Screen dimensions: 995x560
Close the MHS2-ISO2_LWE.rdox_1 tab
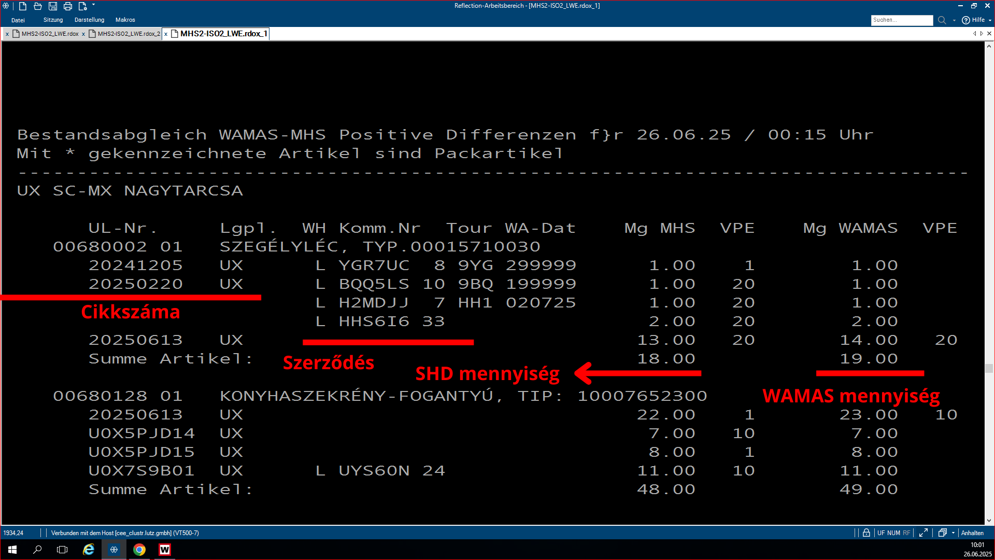click(x=166, y=34)
